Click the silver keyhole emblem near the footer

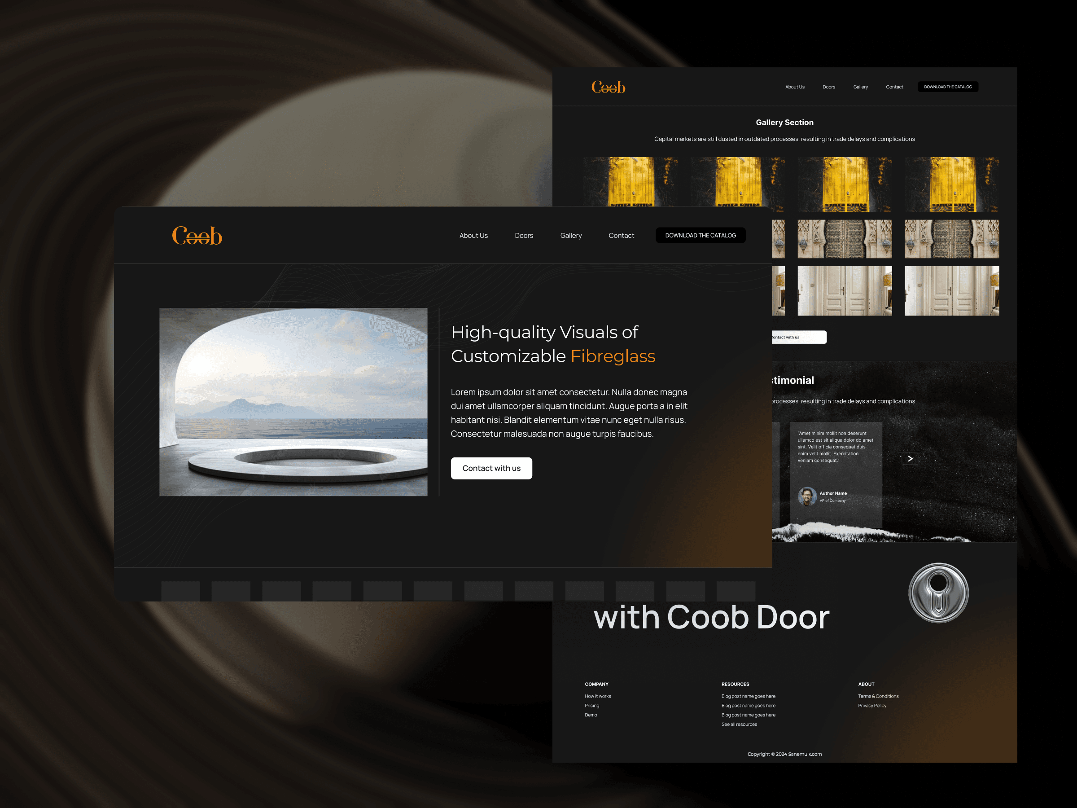938,593
